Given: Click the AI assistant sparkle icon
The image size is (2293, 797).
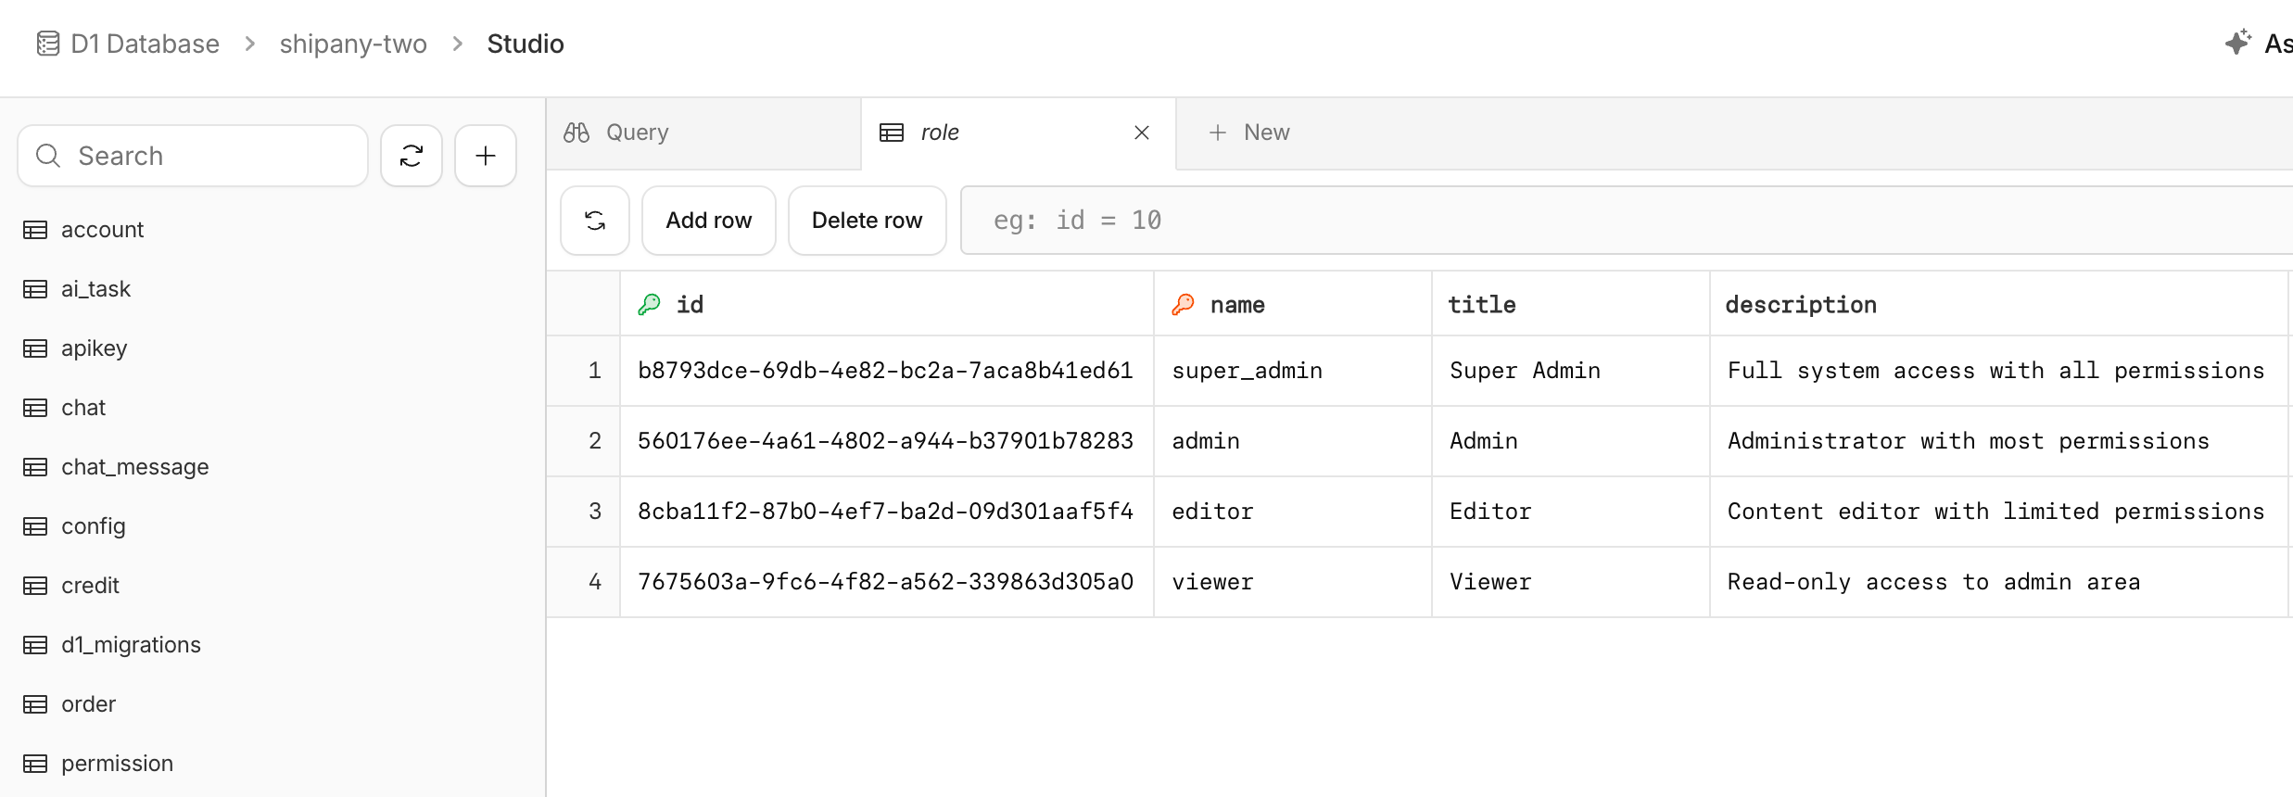Looking at the screenshot, I should tap(2237, 43).
